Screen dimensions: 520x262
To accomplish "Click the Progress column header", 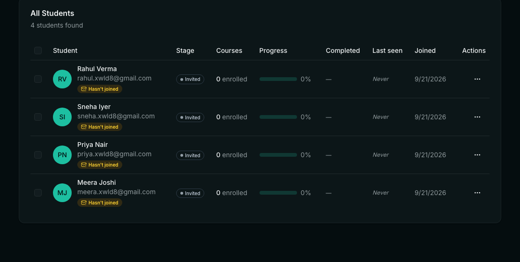I will point(273,51).
